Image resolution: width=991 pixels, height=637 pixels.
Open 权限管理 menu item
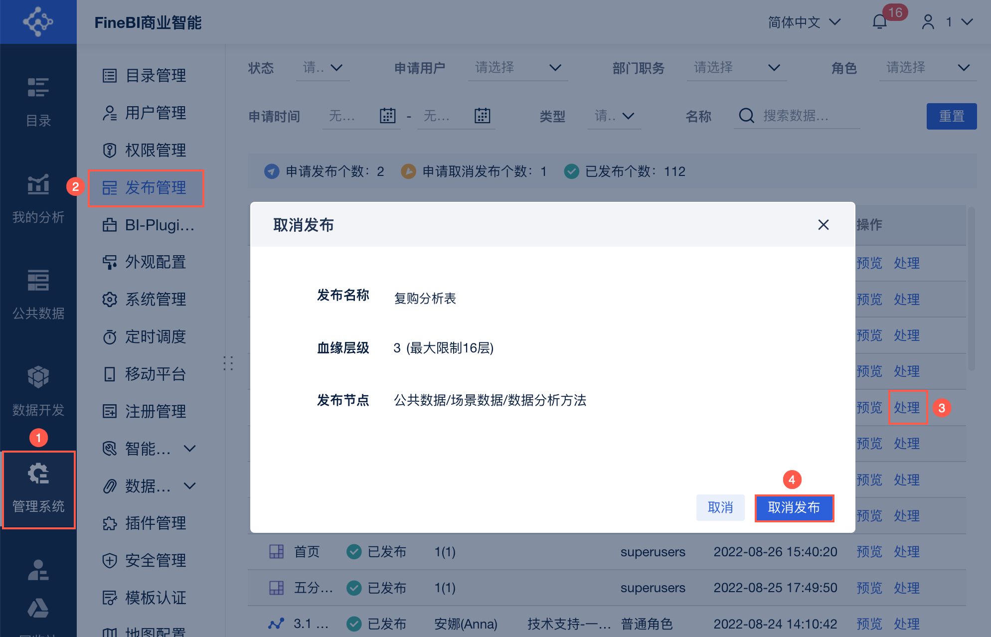[x=146, y=150]
